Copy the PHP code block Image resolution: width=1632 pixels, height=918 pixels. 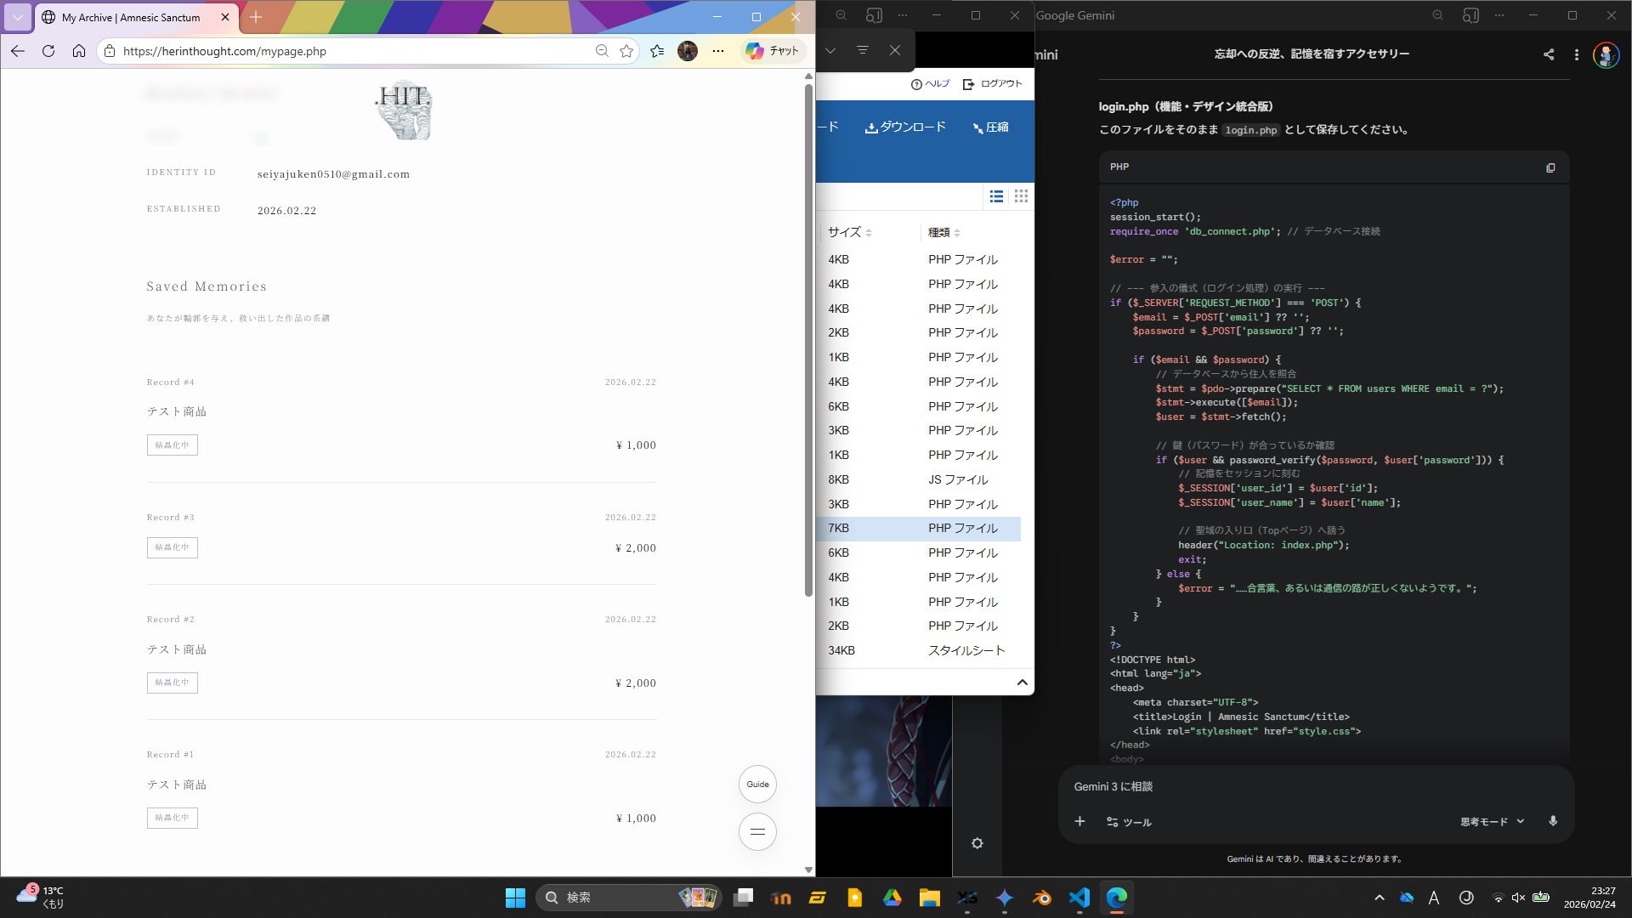tap(1550, 167)
